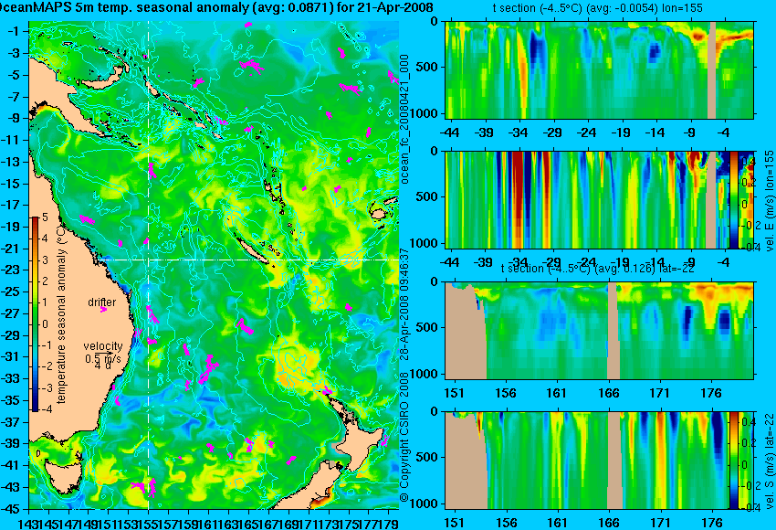The image size is (776, 530).
Task: Click the temperature anomaly color bar on Australia
Action: (35, 314)
